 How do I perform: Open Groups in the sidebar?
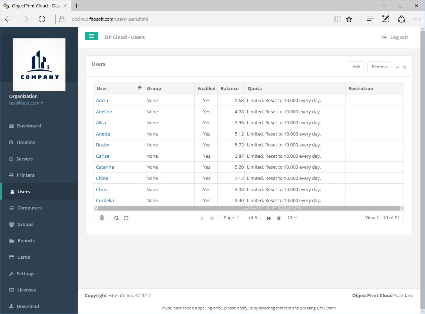point(39,224)
